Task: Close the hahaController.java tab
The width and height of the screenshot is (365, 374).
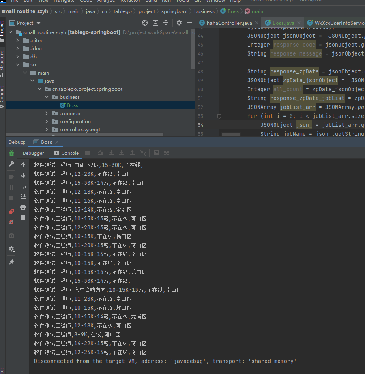Action: (257, 23)
